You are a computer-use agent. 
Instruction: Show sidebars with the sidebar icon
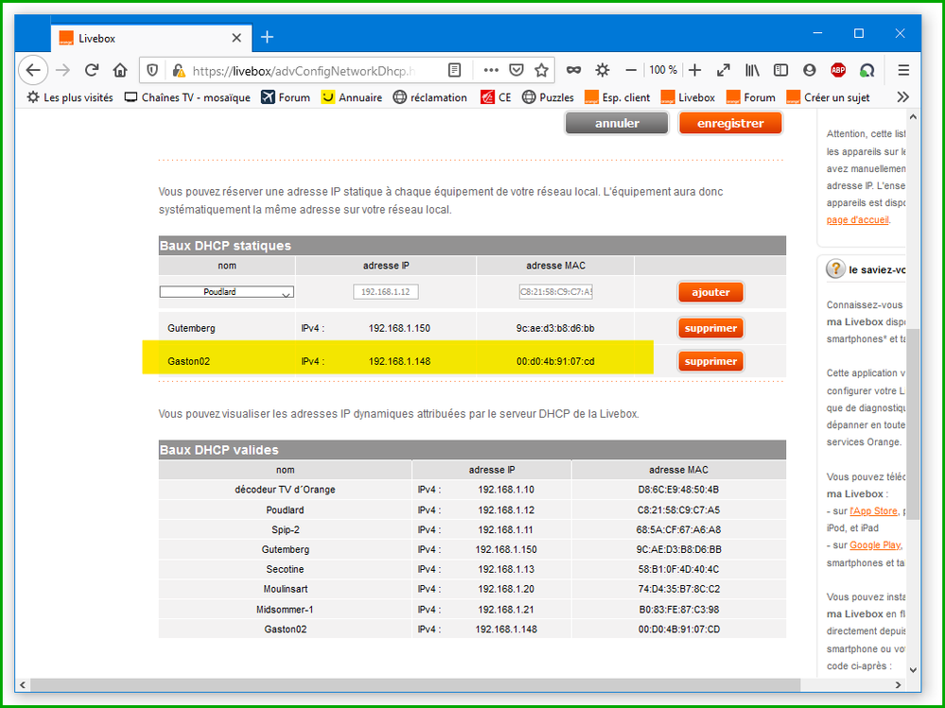point(781,70)
